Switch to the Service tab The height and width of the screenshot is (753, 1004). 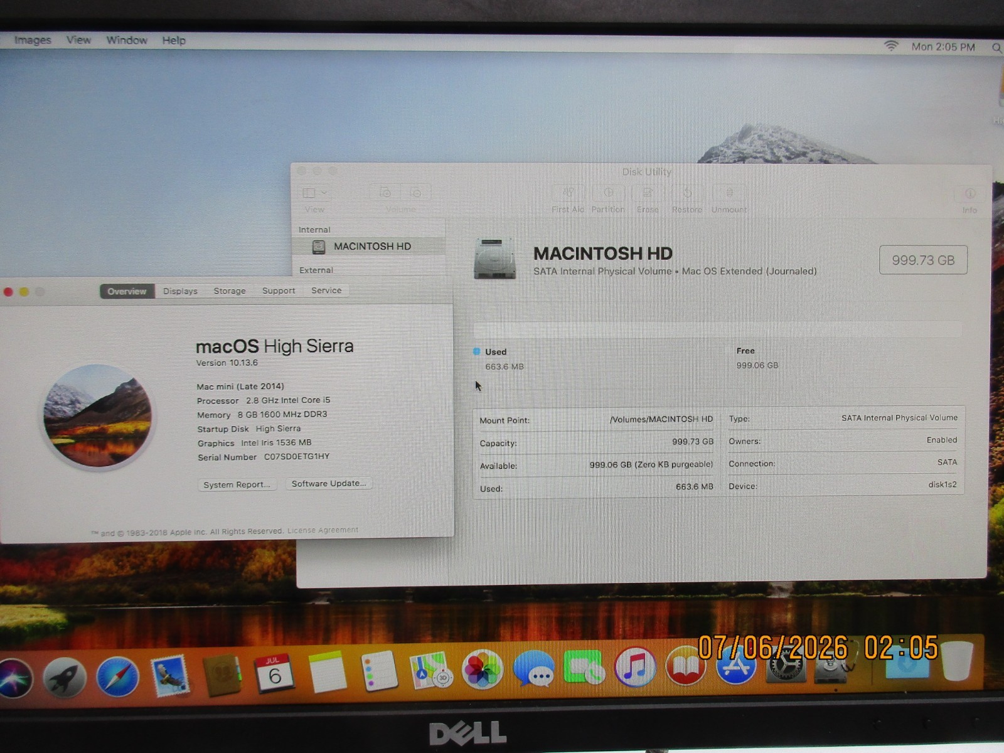[x=326, y=291]
